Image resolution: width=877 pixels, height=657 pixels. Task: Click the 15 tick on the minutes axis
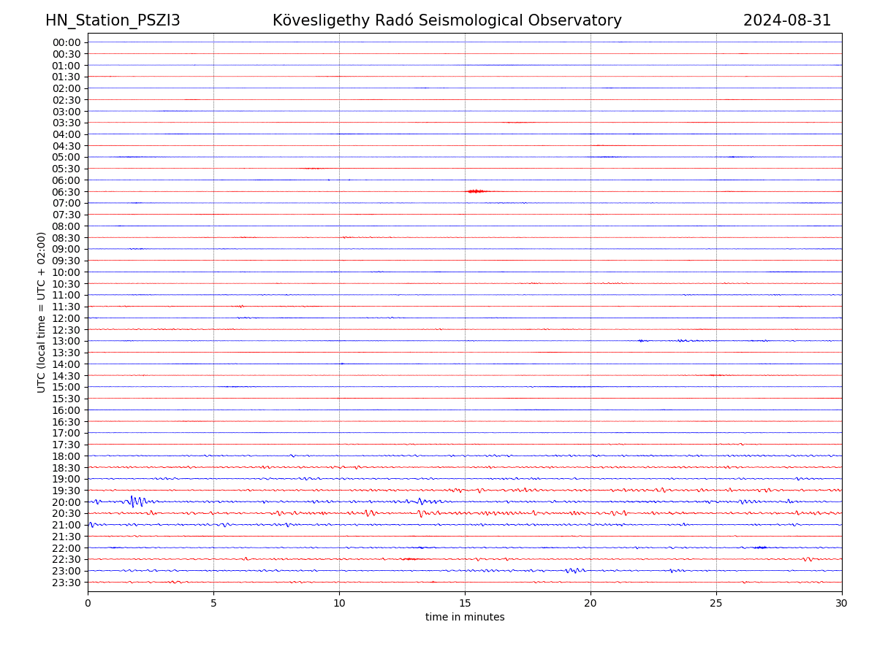pyautogui.click(x=465, y=604)
